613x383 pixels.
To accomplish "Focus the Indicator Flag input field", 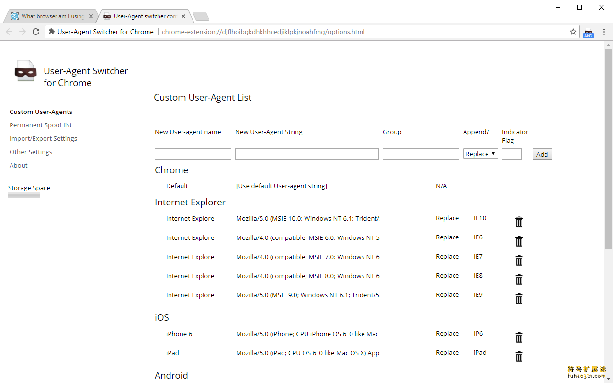I will tap(511, 154).
